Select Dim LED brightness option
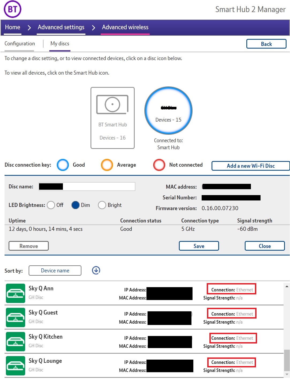290x380 pixels. click(x=76, y=205)
